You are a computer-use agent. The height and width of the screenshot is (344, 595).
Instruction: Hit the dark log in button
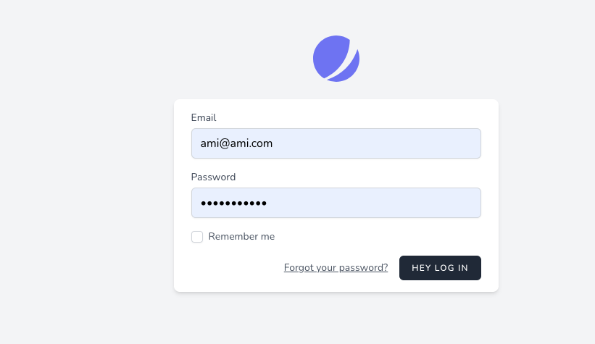click(440, 268)
